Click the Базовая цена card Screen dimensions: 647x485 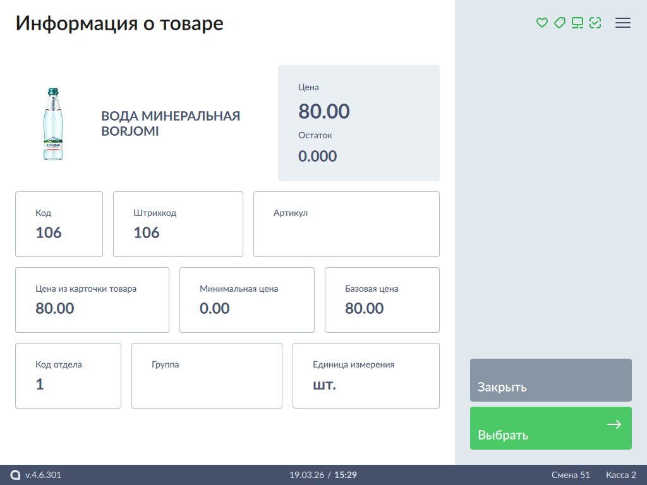click(x=382, y=300)
